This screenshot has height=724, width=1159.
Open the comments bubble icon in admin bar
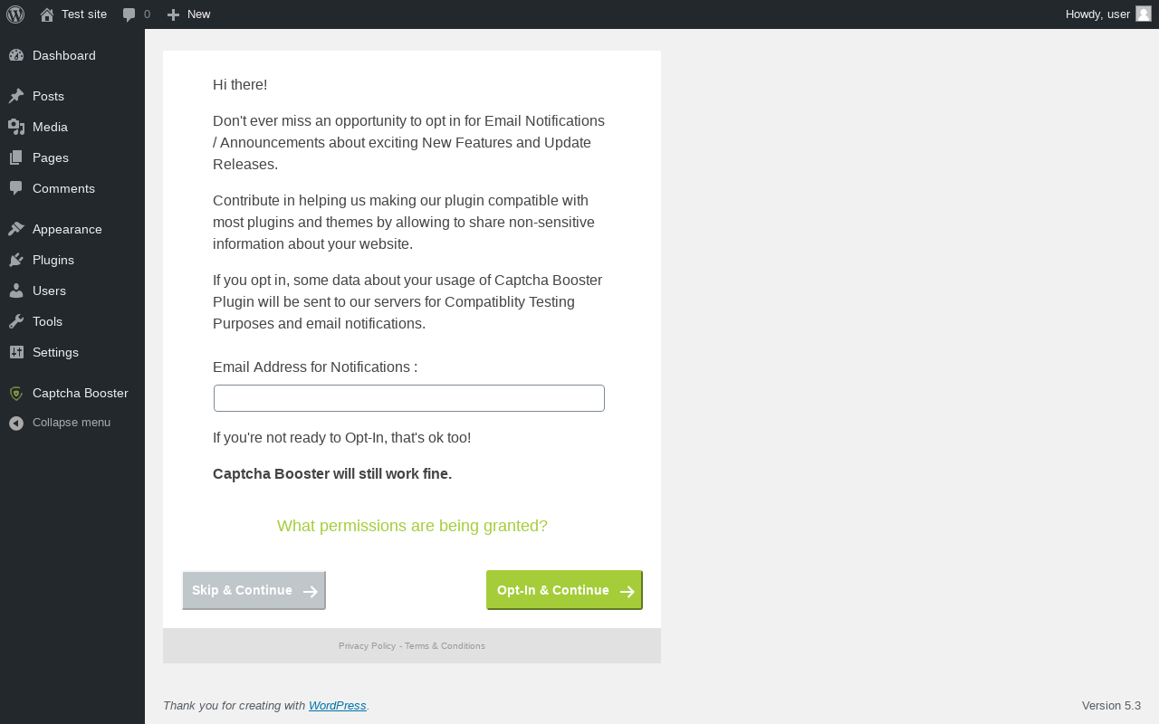[129, 14]
